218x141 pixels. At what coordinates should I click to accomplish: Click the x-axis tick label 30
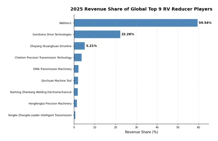click(x=136, y=127)
